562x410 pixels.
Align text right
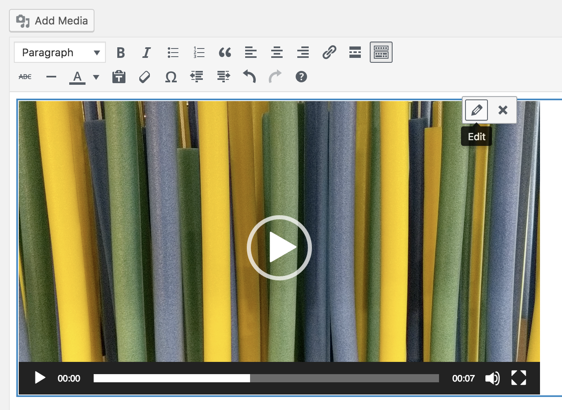coord(303,53)
